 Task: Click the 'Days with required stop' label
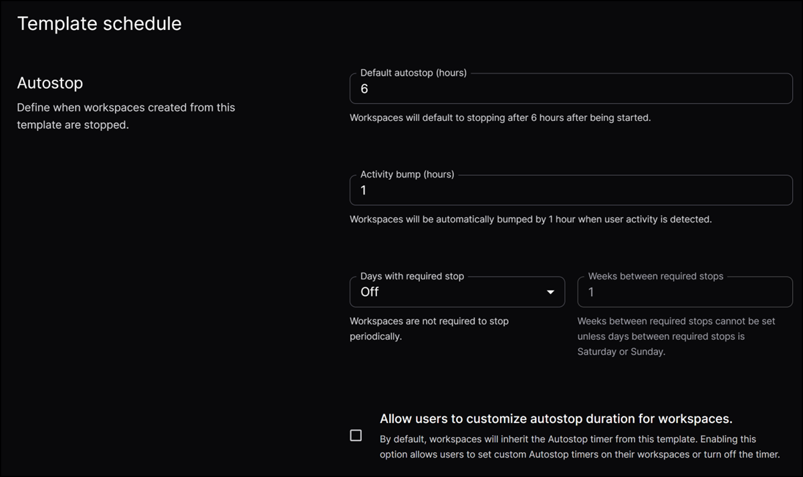point(412,276)
